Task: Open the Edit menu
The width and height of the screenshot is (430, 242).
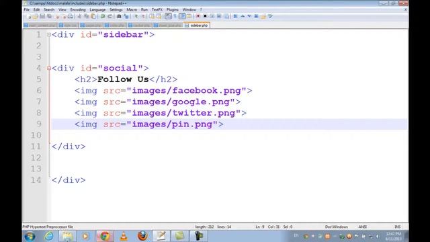Action: click(x=36, y=9)
